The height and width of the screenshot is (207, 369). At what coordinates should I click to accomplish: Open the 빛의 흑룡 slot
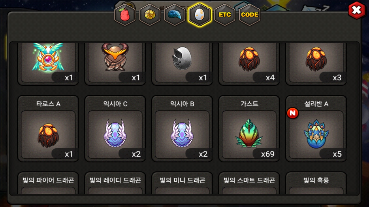point(316,183)
